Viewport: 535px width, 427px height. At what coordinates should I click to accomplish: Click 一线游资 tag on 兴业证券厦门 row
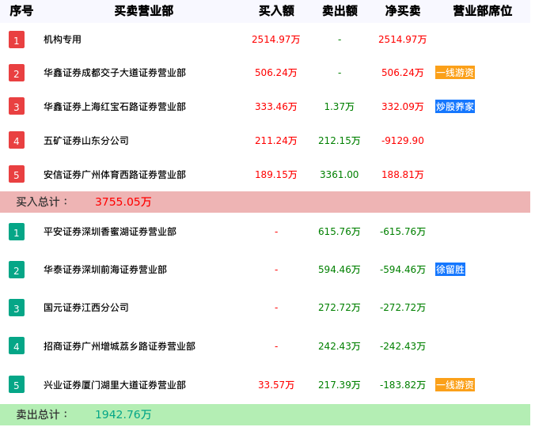(455, 385)
